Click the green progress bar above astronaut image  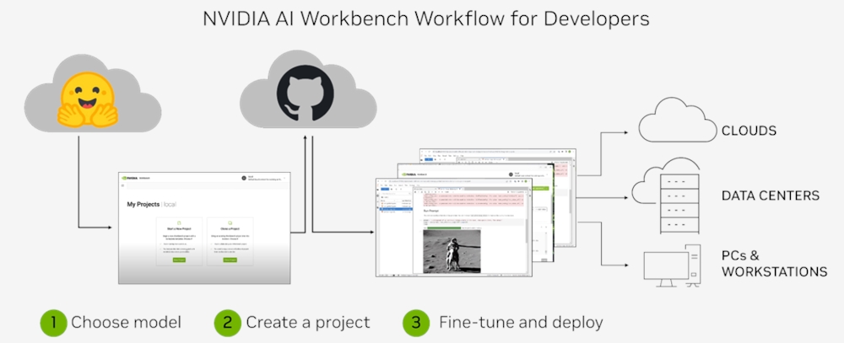[444, 228]
